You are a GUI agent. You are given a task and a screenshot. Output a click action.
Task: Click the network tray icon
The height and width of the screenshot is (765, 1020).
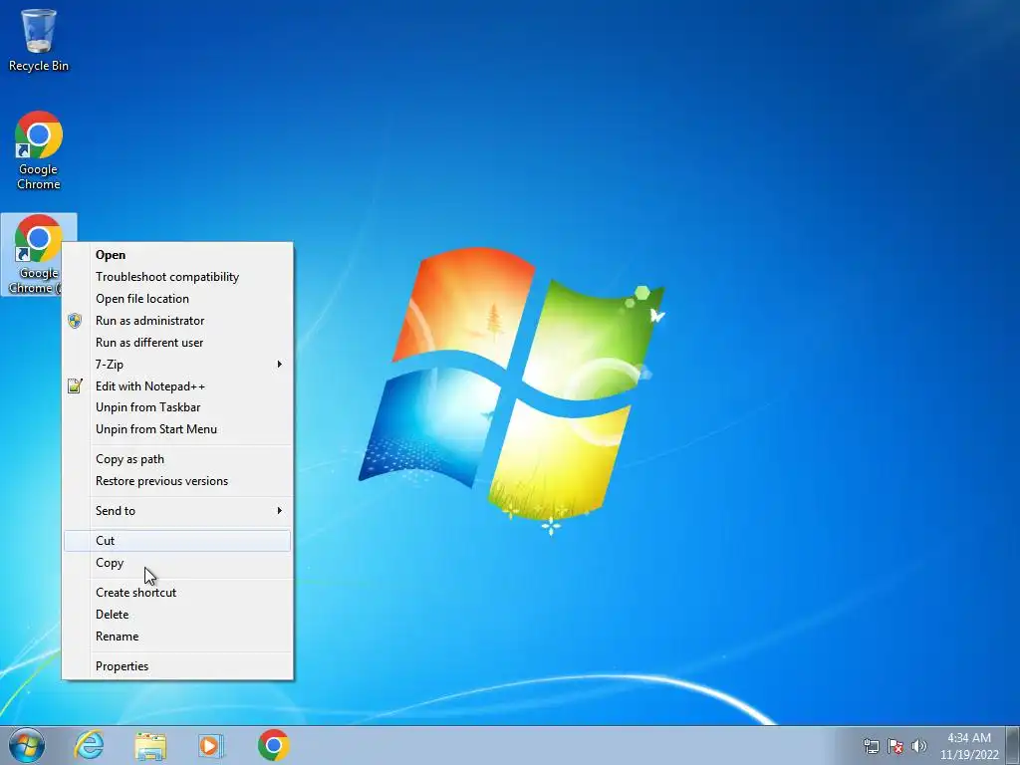point(871,746)
